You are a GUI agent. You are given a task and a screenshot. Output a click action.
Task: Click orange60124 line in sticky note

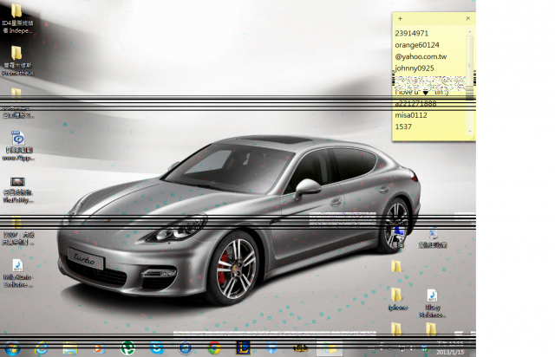tap(417, 45)
